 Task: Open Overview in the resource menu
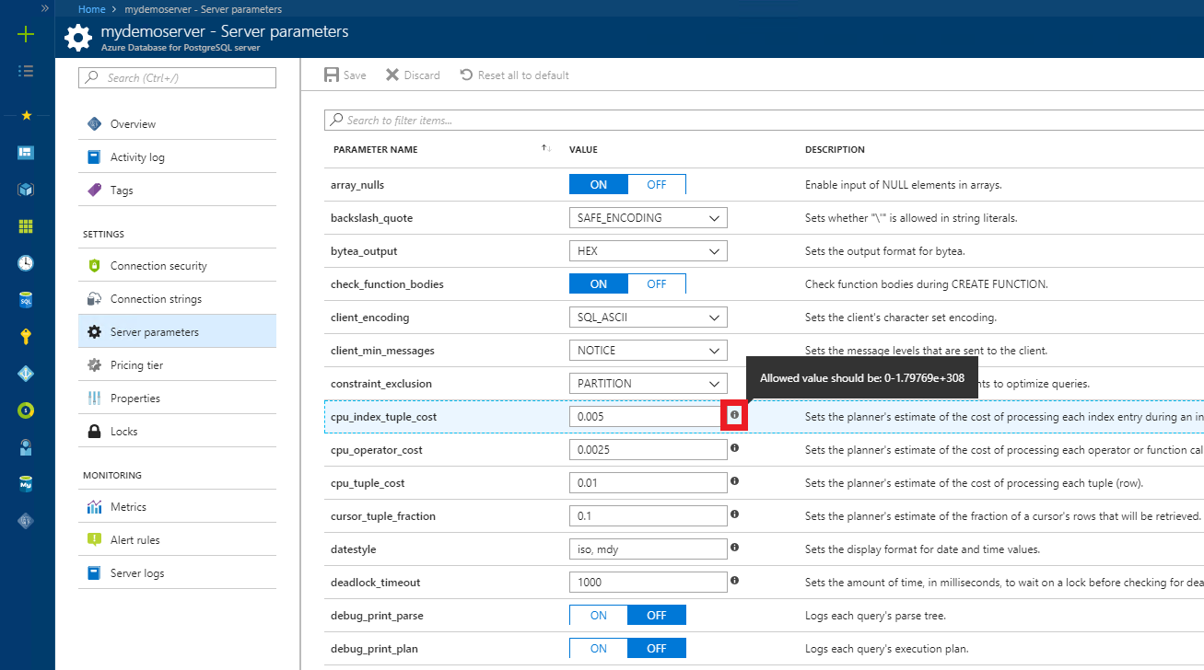click(x=178, y=124)
